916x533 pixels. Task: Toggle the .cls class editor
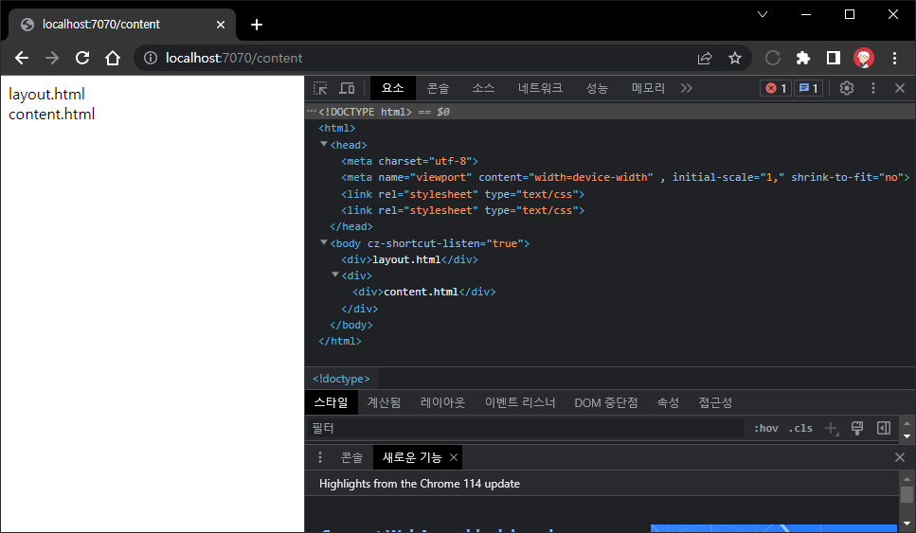click(x=801, y=428)
